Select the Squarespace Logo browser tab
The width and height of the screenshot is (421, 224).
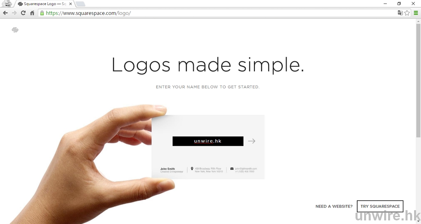[x=43, y=4]
